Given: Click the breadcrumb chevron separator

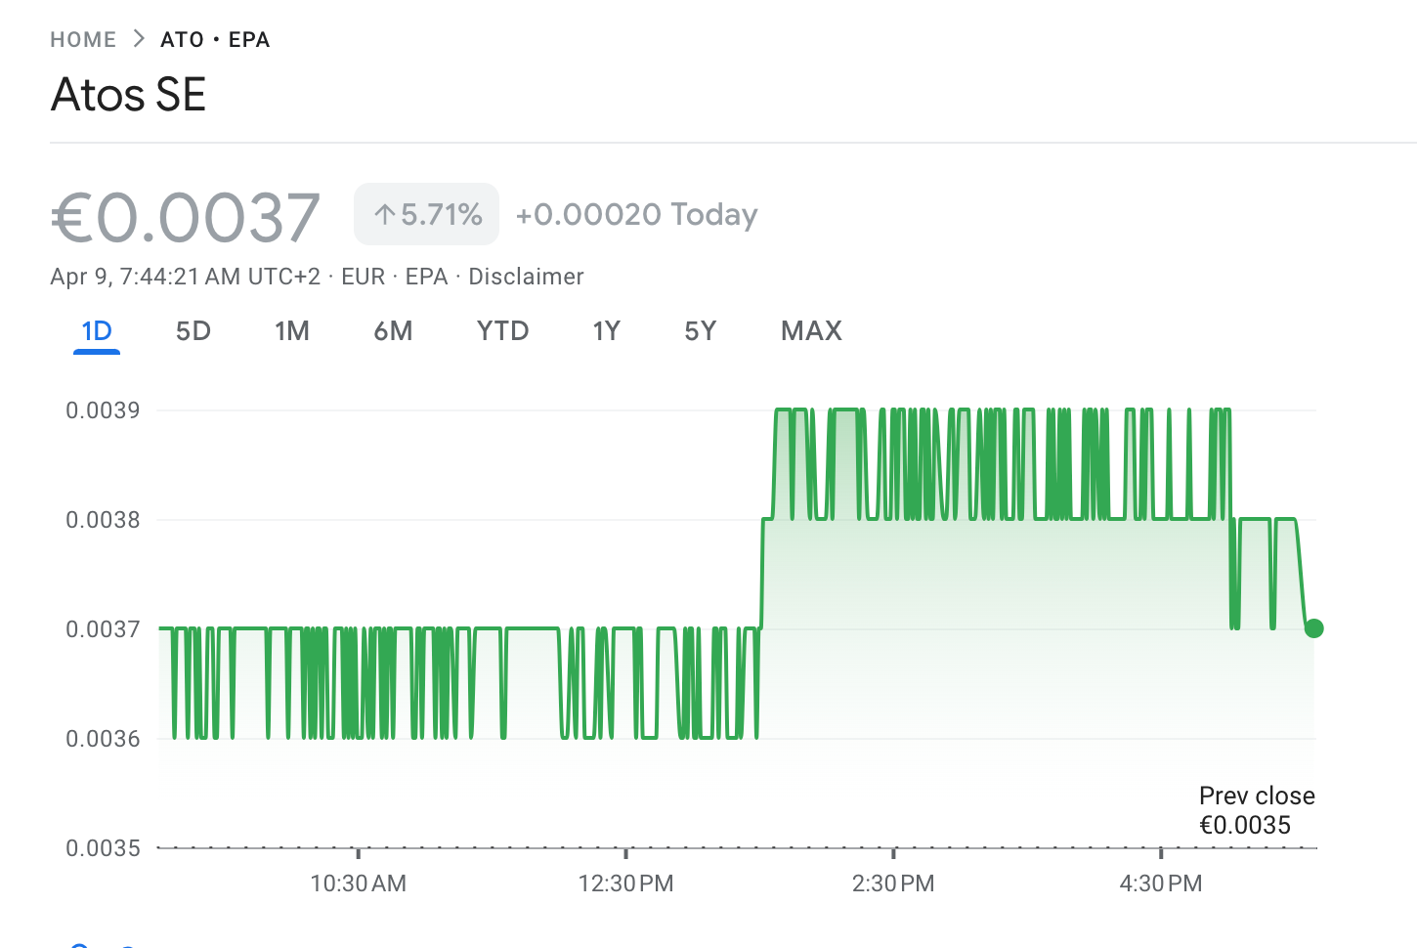Looking at the screenshot, I should coord(139,39).
